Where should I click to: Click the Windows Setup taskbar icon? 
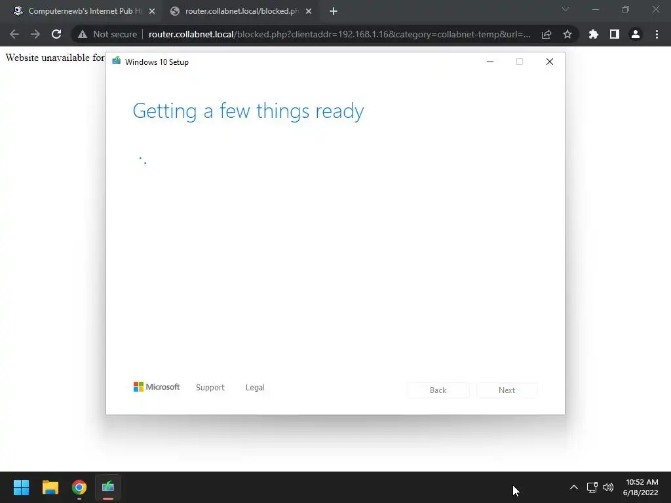(108, 487)
